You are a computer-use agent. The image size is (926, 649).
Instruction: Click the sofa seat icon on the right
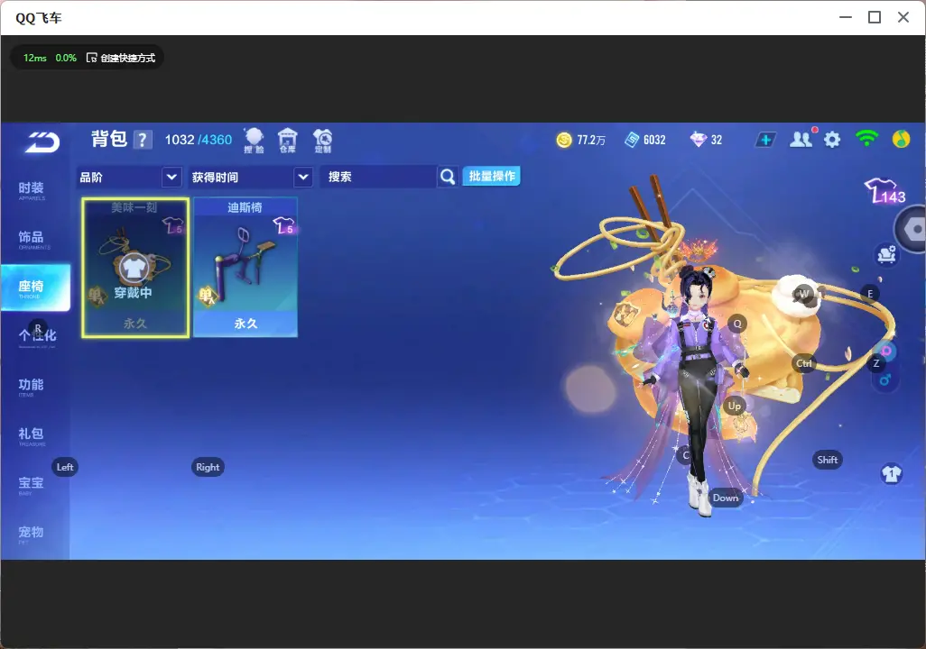[x=886, y=254]
